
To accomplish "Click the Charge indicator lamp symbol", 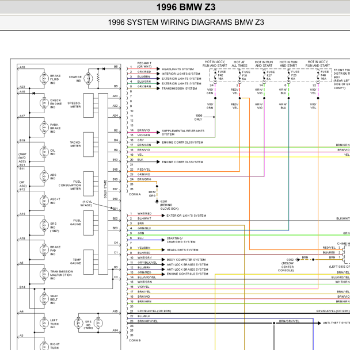I will tap(88, 78).
